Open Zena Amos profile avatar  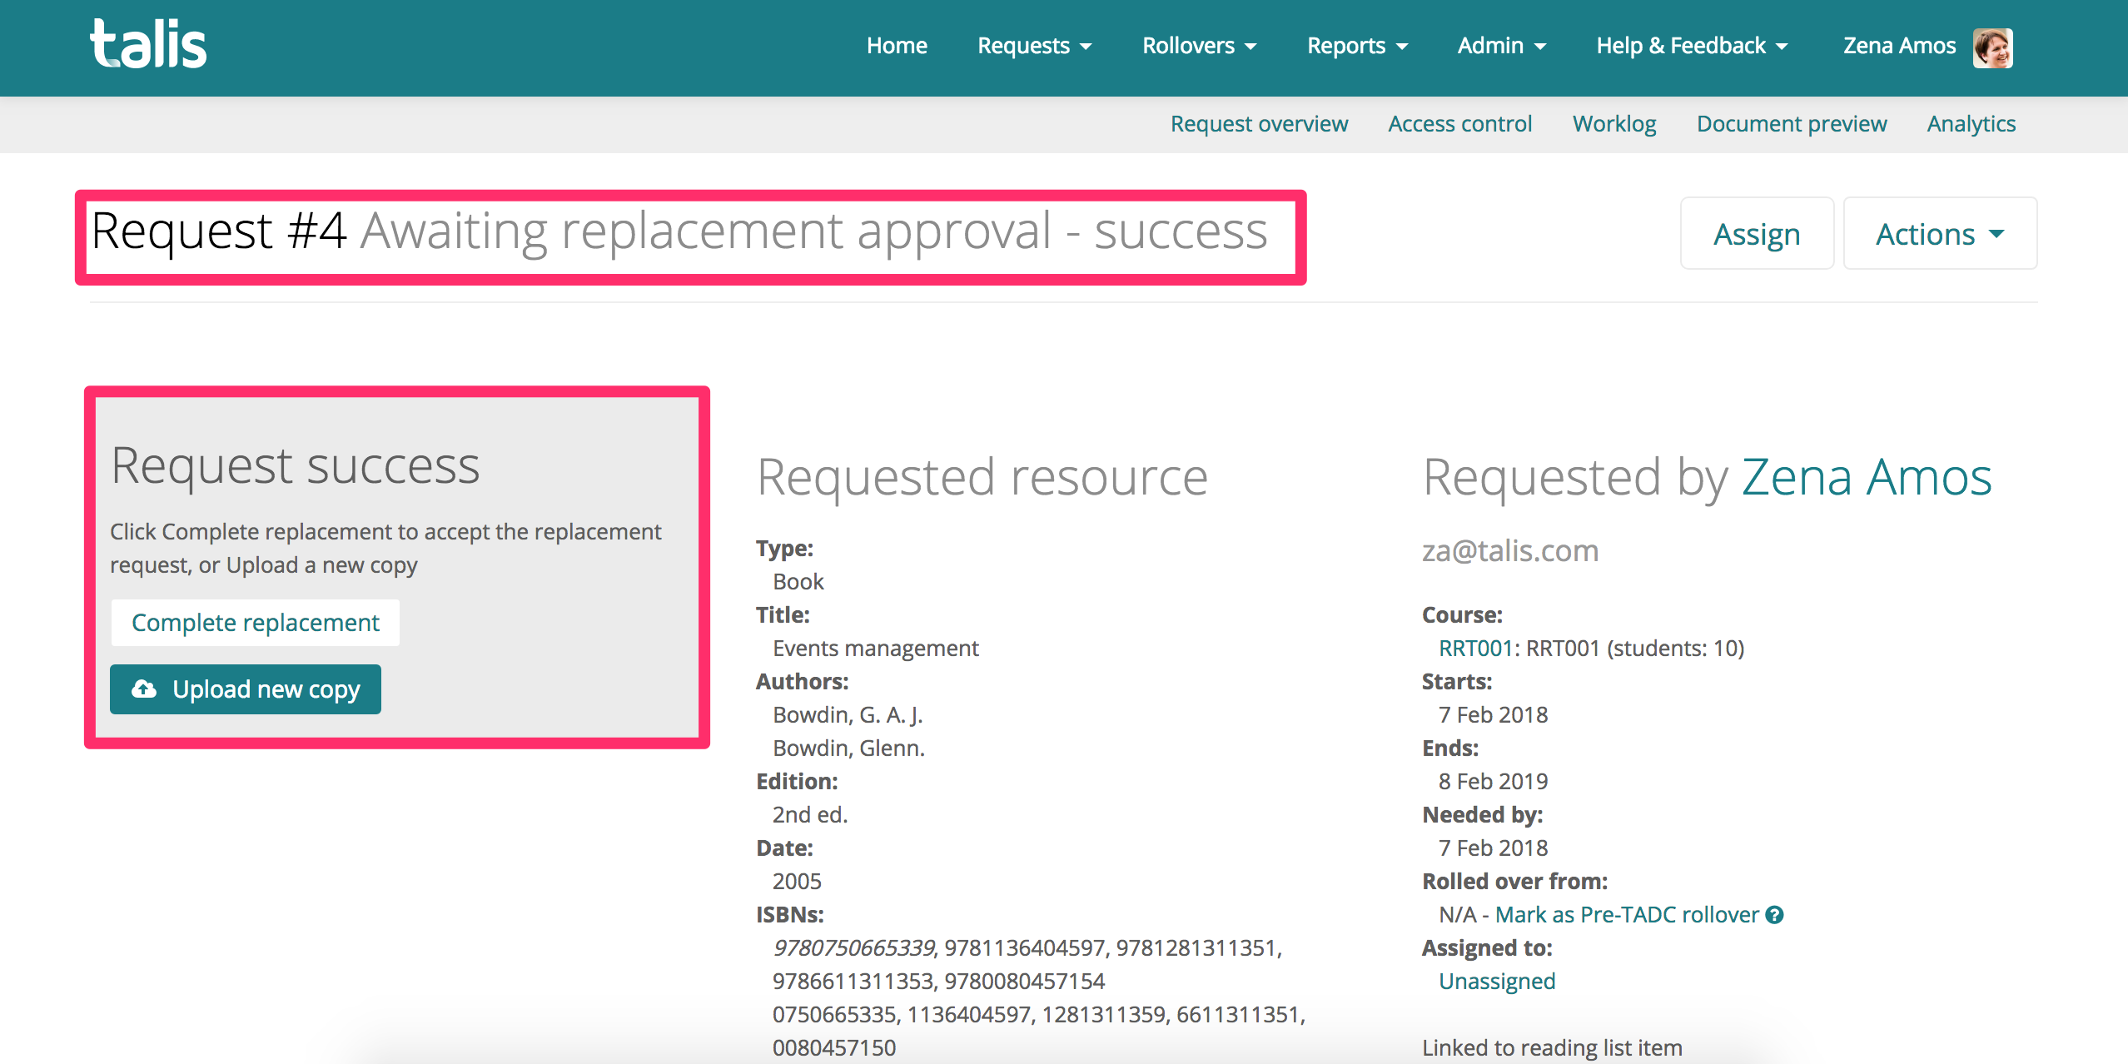pos(1992,47)
